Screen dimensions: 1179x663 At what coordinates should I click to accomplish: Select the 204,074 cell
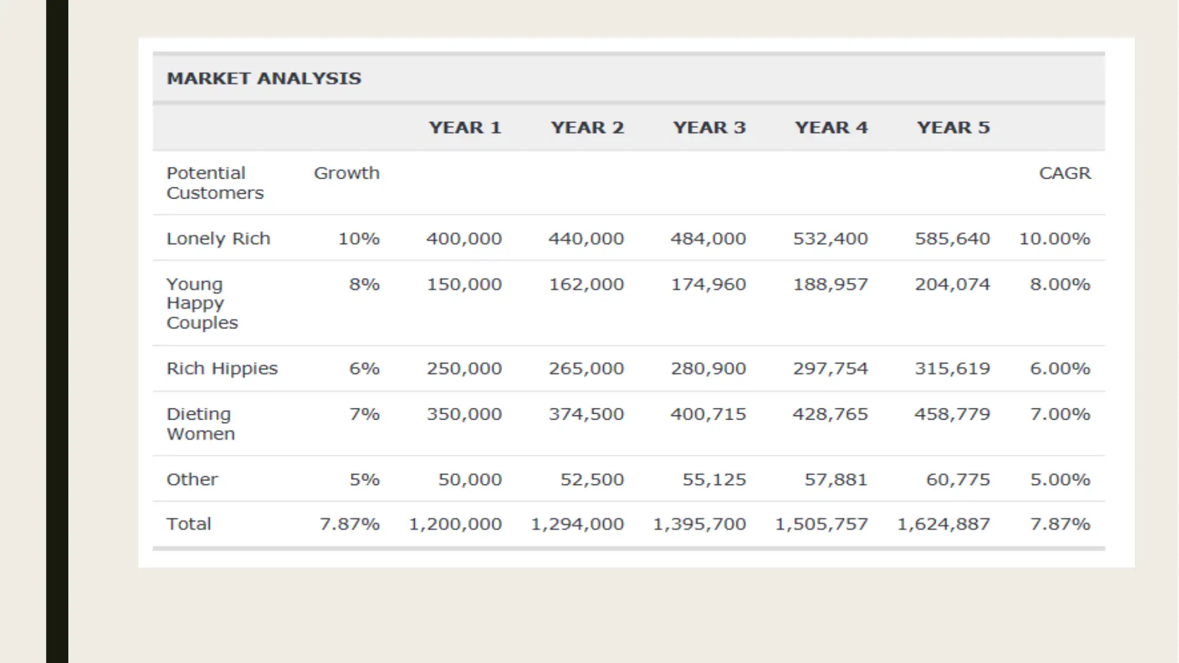[x=952, y=285]
